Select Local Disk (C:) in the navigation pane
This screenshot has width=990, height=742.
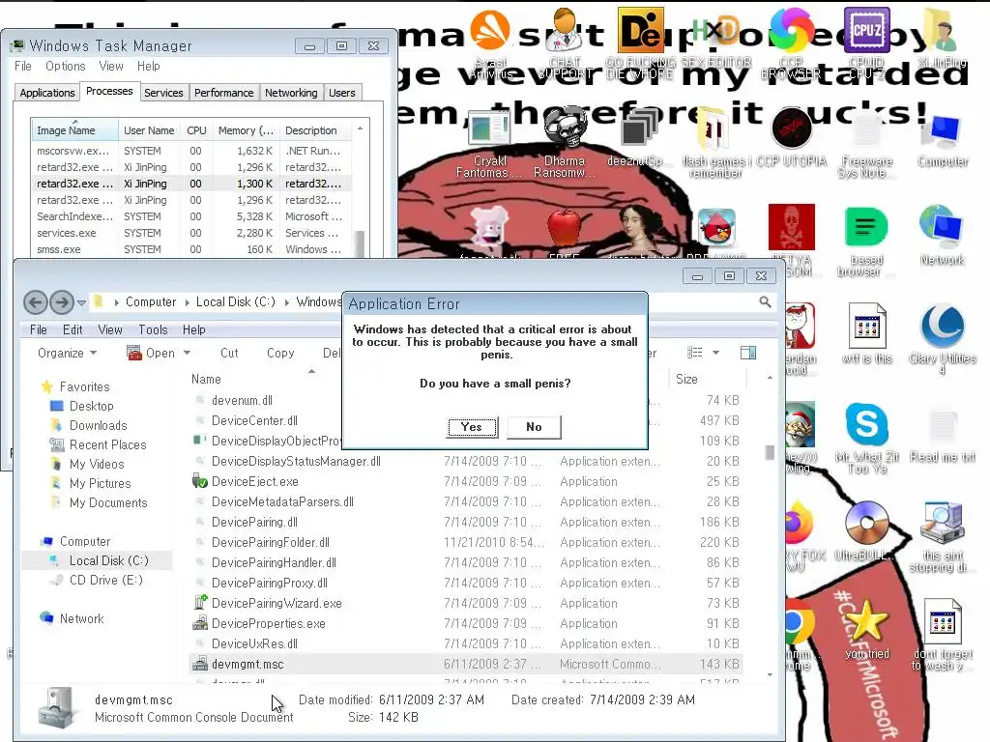[x=100, y=561]
